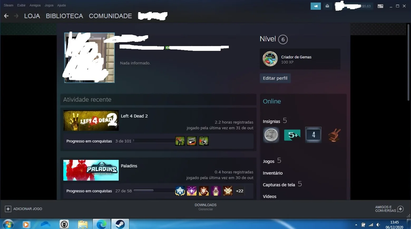Image resolution: width=411 pixels, height=229 pixels.
Task: Open the orange burst Paladins achievement icon
Action: coord(204,191)
